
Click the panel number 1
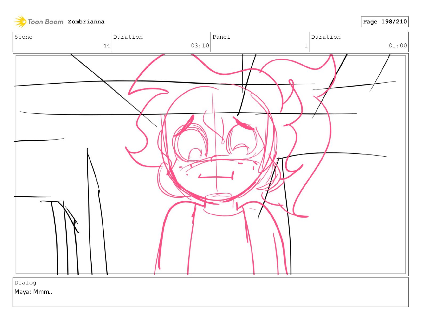click(306, 46)
